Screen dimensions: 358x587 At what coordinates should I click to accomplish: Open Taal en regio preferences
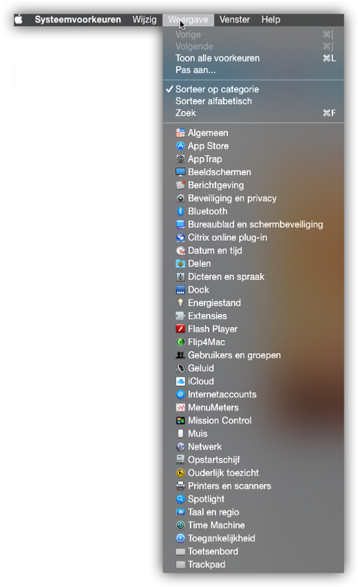[x=253, y=512]
